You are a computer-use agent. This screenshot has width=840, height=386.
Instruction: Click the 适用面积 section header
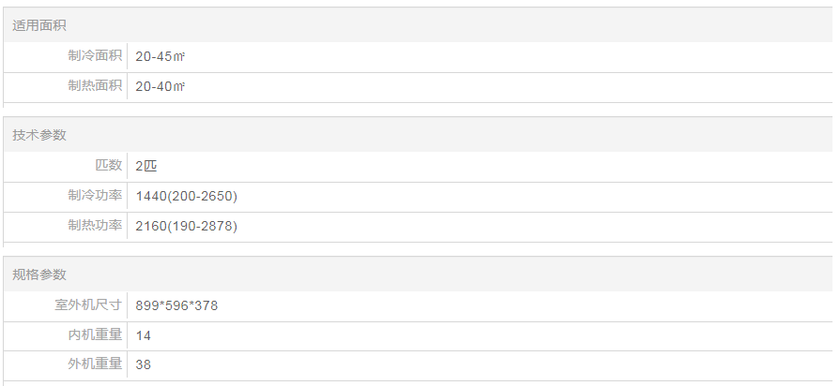(x=39, y=26)
